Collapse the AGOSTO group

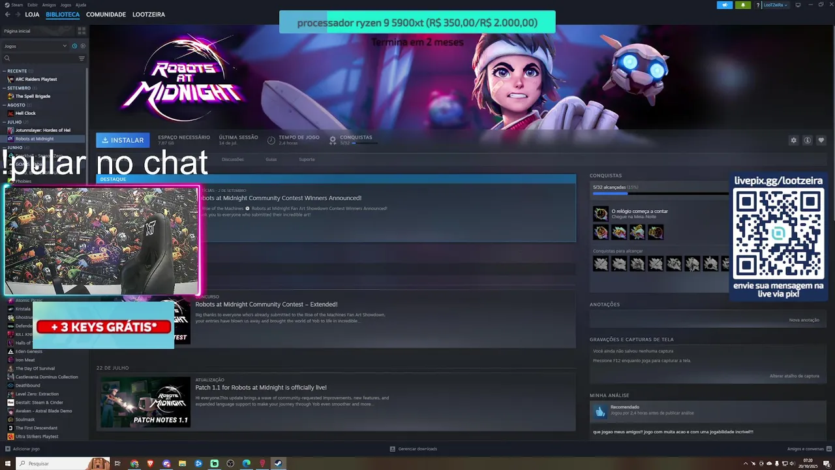(x=16, y=104)
